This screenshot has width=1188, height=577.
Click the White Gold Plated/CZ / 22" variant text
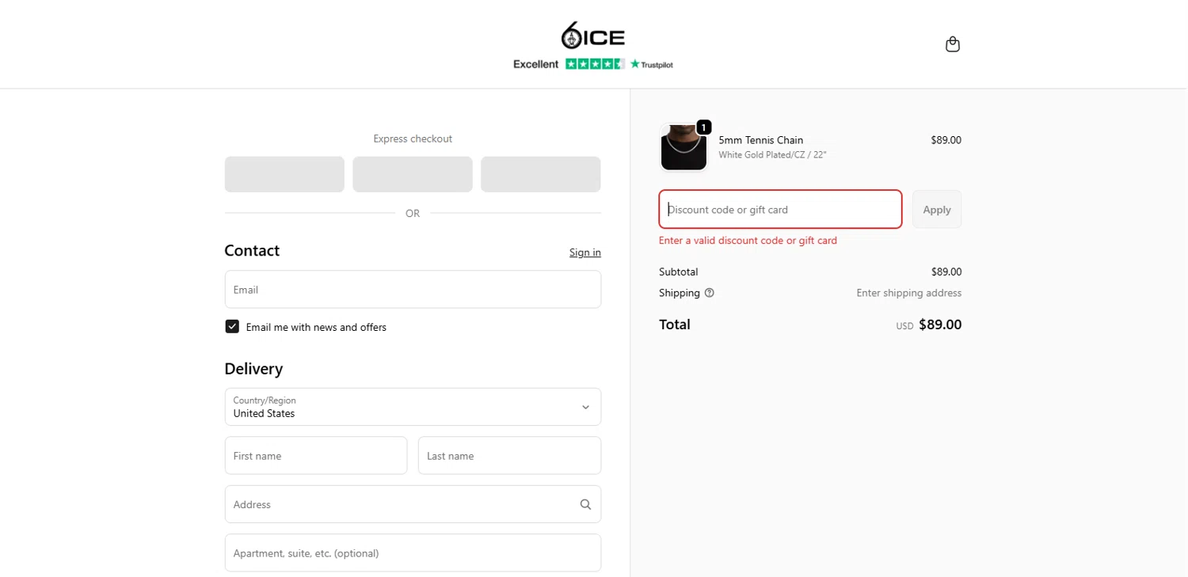click(772, 155)
